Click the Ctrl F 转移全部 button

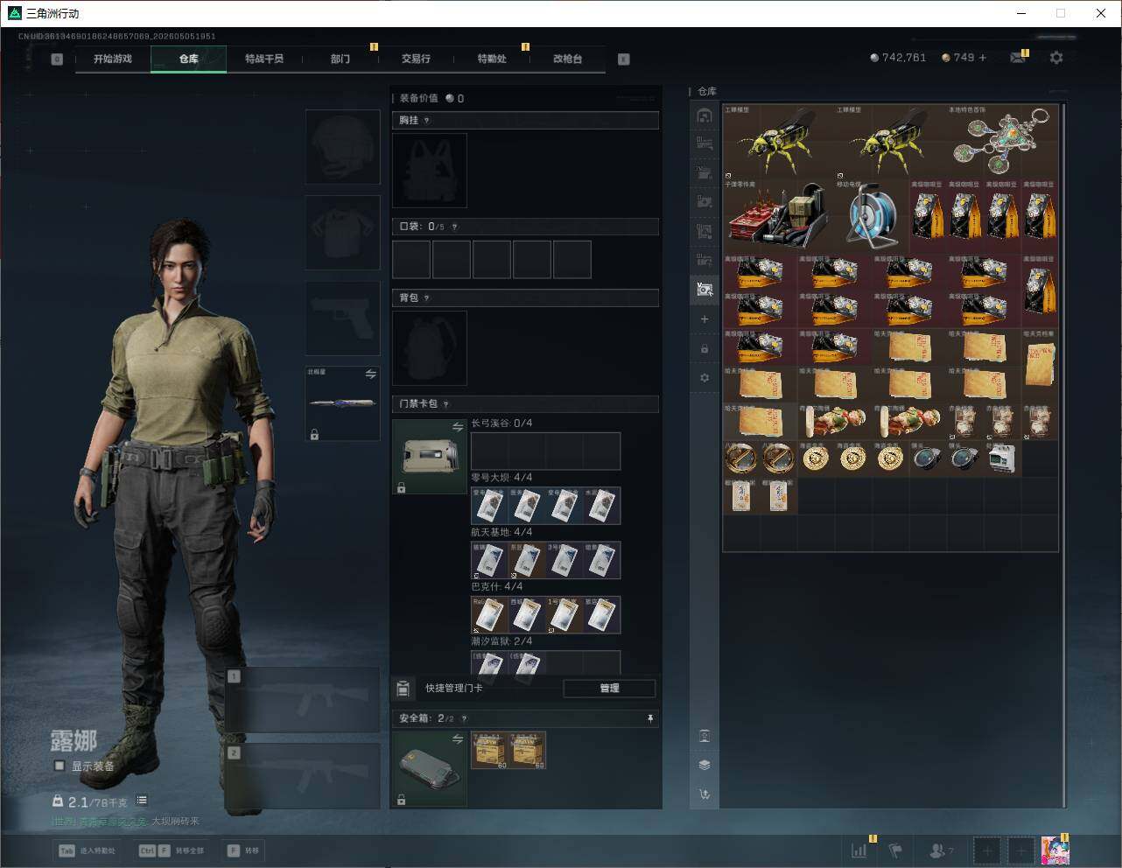tap(172, 850)
